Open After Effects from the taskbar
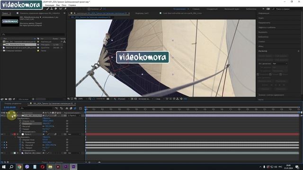The image size is (303, 170). click(73, 167)
